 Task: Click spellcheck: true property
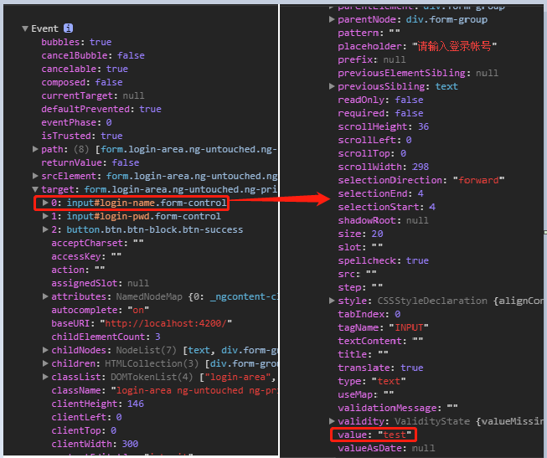383,260
